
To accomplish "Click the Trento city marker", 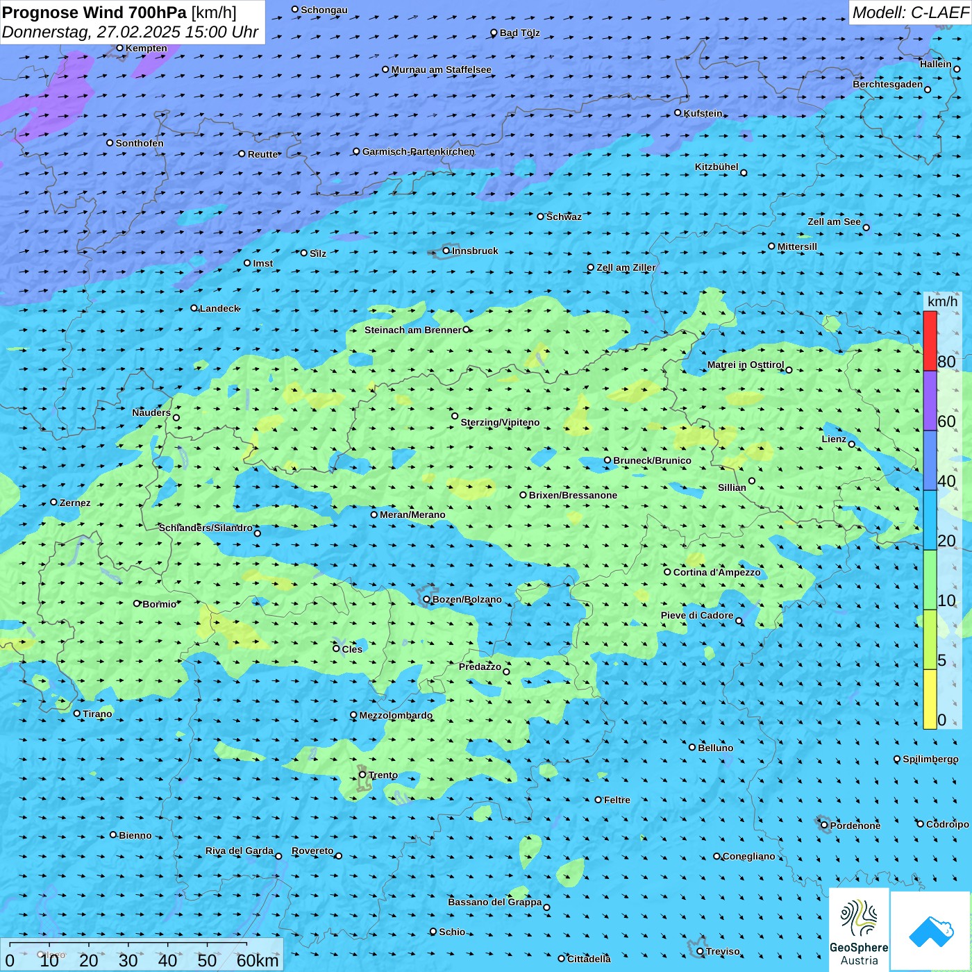I will pyautogui.click(x=362, y=774).
